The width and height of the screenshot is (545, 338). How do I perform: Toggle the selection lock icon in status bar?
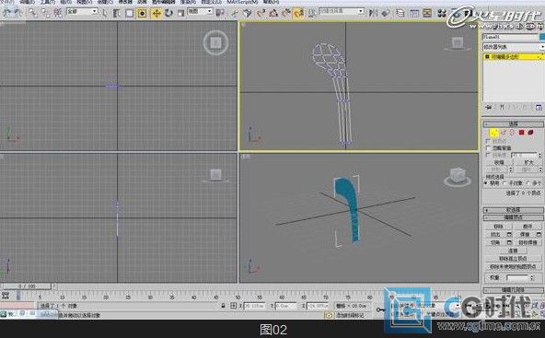[x=223, y=306]
